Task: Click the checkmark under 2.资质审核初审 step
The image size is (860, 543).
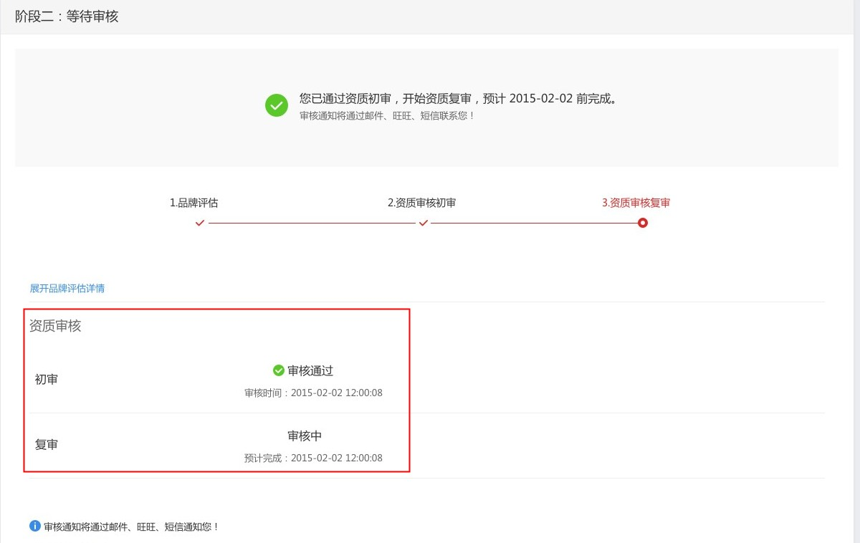Action: coord(424,223)
